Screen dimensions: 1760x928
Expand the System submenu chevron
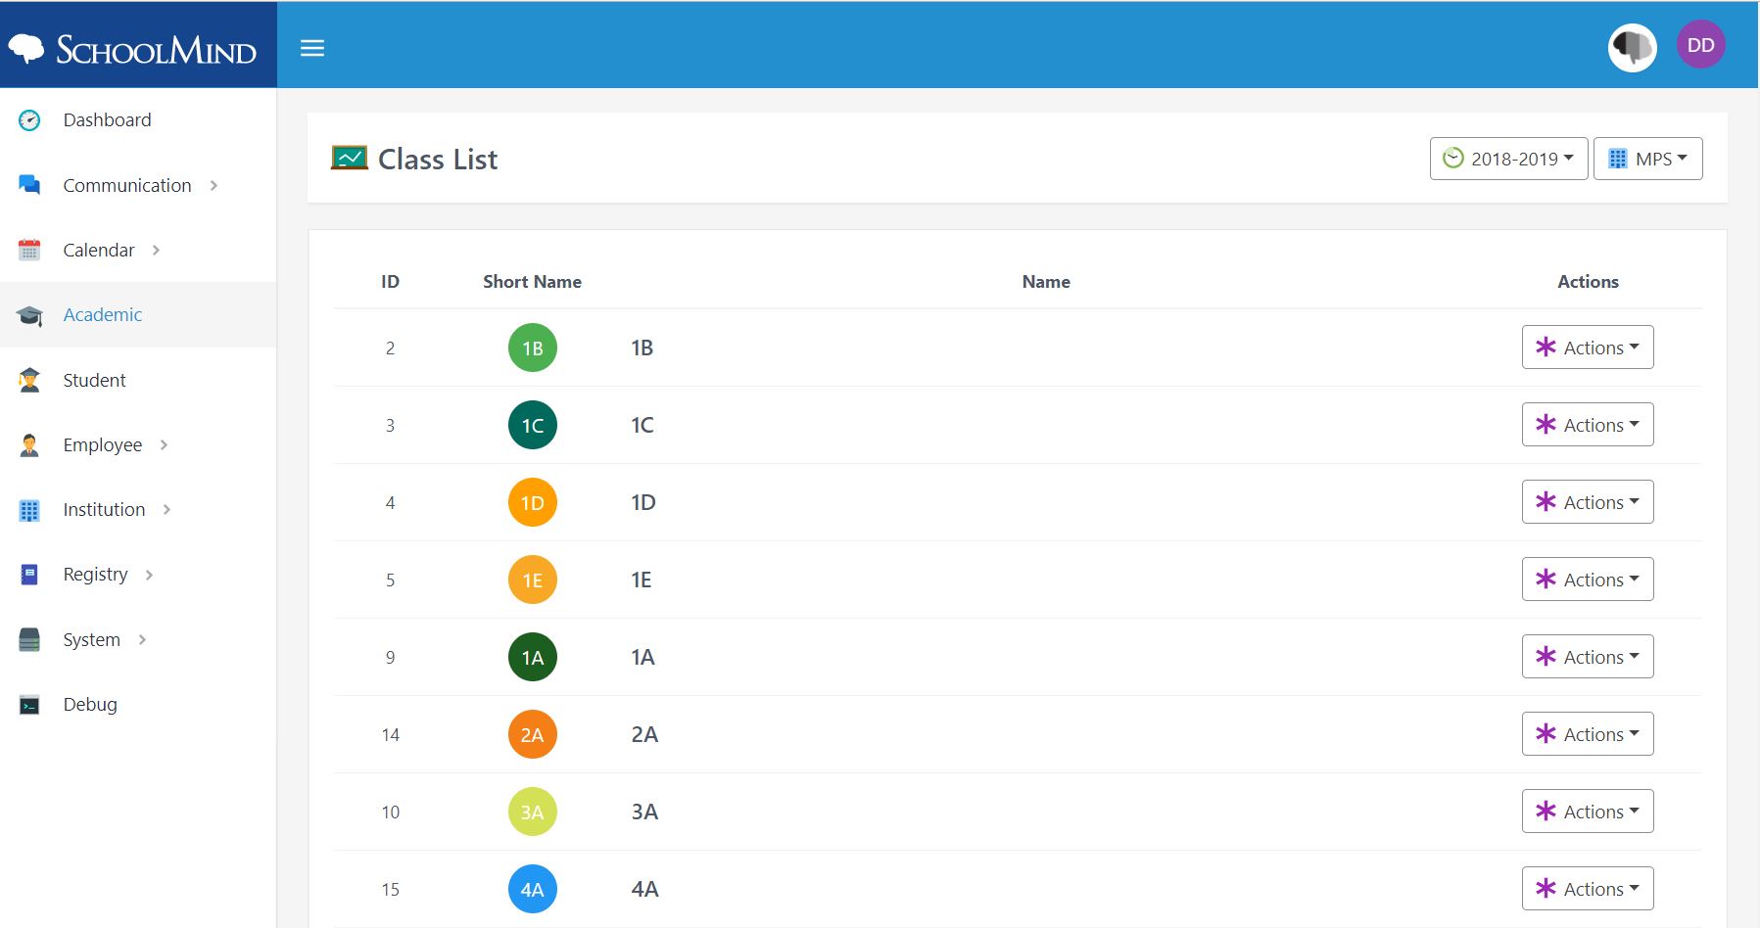[142, 639]
